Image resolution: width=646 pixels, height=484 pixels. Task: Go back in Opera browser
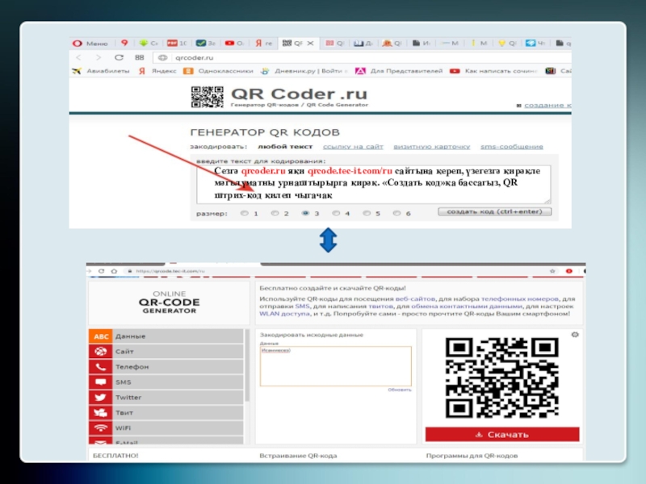coord(78,57)
